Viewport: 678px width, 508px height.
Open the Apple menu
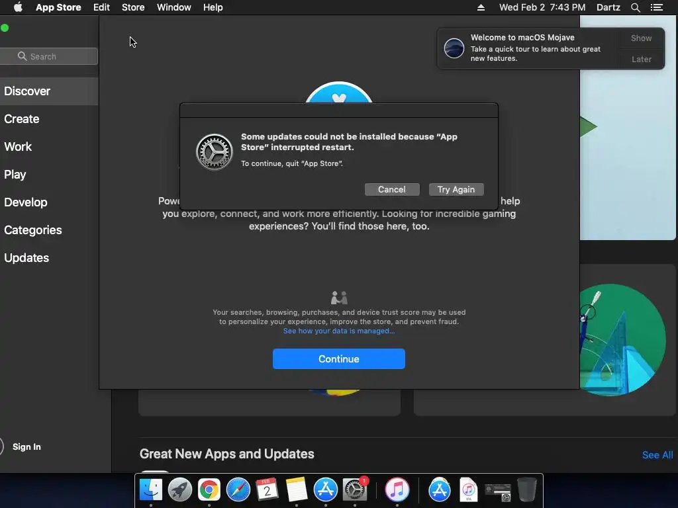(18, 7)
